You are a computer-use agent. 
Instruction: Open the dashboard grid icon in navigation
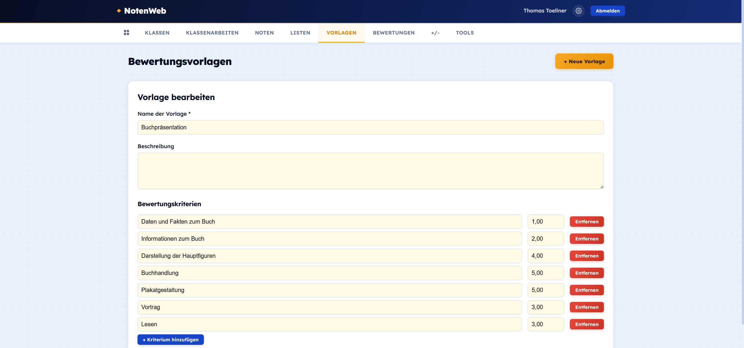(x=126, y=33)
